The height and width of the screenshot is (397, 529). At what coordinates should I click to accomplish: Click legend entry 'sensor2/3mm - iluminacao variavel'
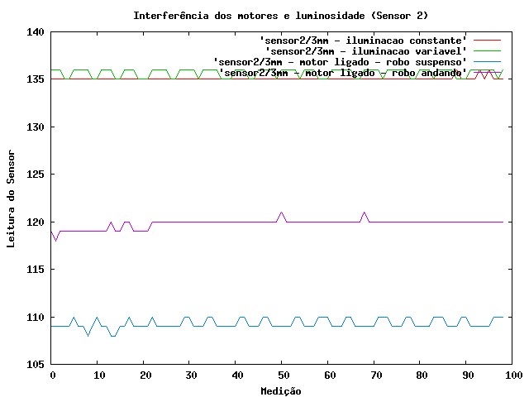pyautogui.click(x=366, y=51)
